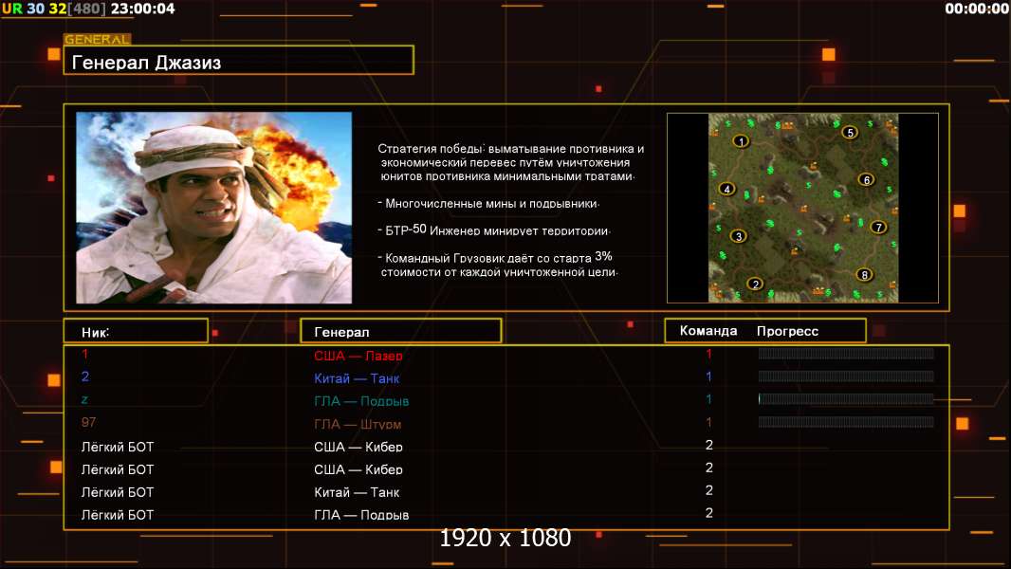
Task: Select the blue 'Китай — Танк' general entry
Action: click(357, 378)
